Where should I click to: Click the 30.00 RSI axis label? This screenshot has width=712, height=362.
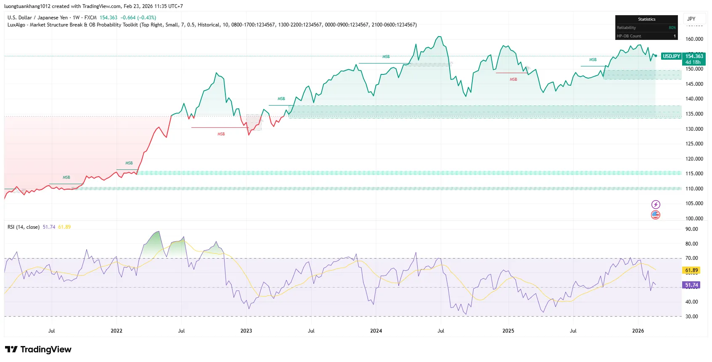coord(692,317)
